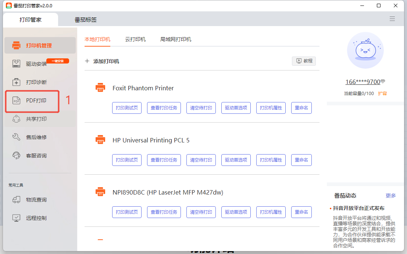Image resolution: width=407 pixels, height=254 pixels.
Task: View 查看打印任务 for HP Universal Printing PCL 5
Action: click(164, 160)
